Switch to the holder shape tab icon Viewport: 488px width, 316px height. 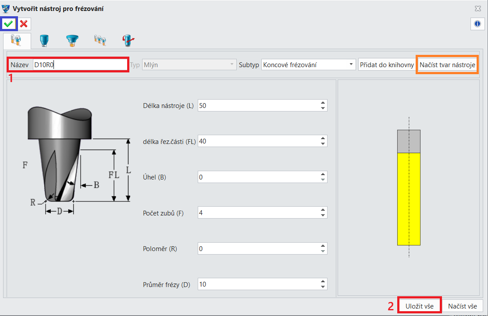[44, 40]
